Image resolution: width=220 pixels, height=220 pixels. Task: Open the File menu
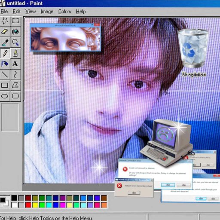(4, 12)
